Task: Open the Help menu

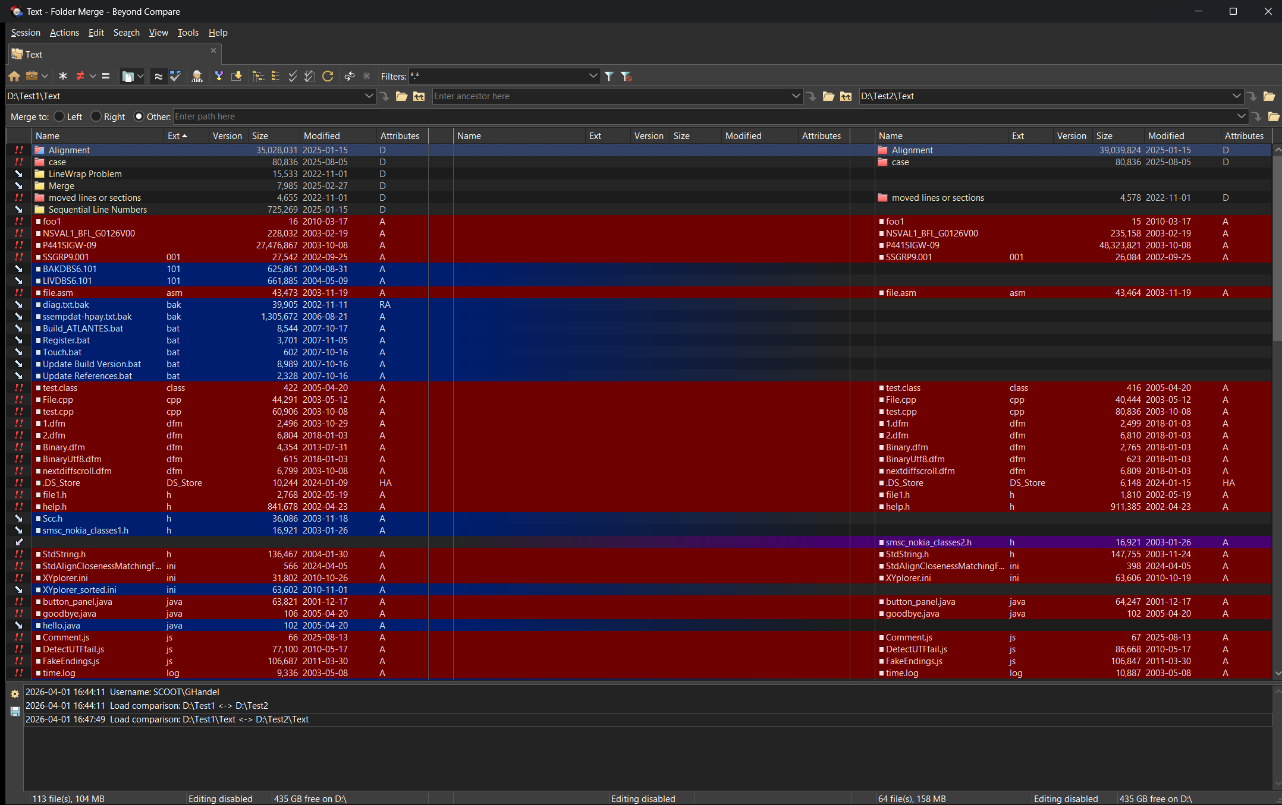Action: coord(218,33)
